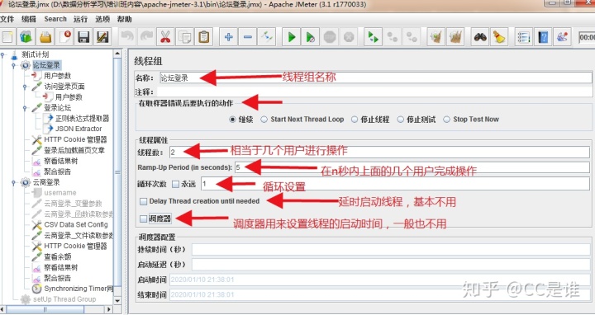Open the 编辑 menu
Image resolution: width=595 pixels, height=315 pixels.
(29, 19)
